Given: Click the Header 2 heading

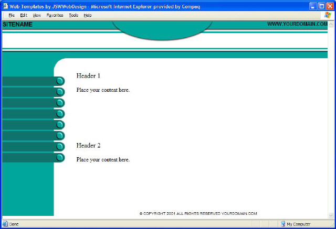Looking at the screenshot, I should click(88, 145).
